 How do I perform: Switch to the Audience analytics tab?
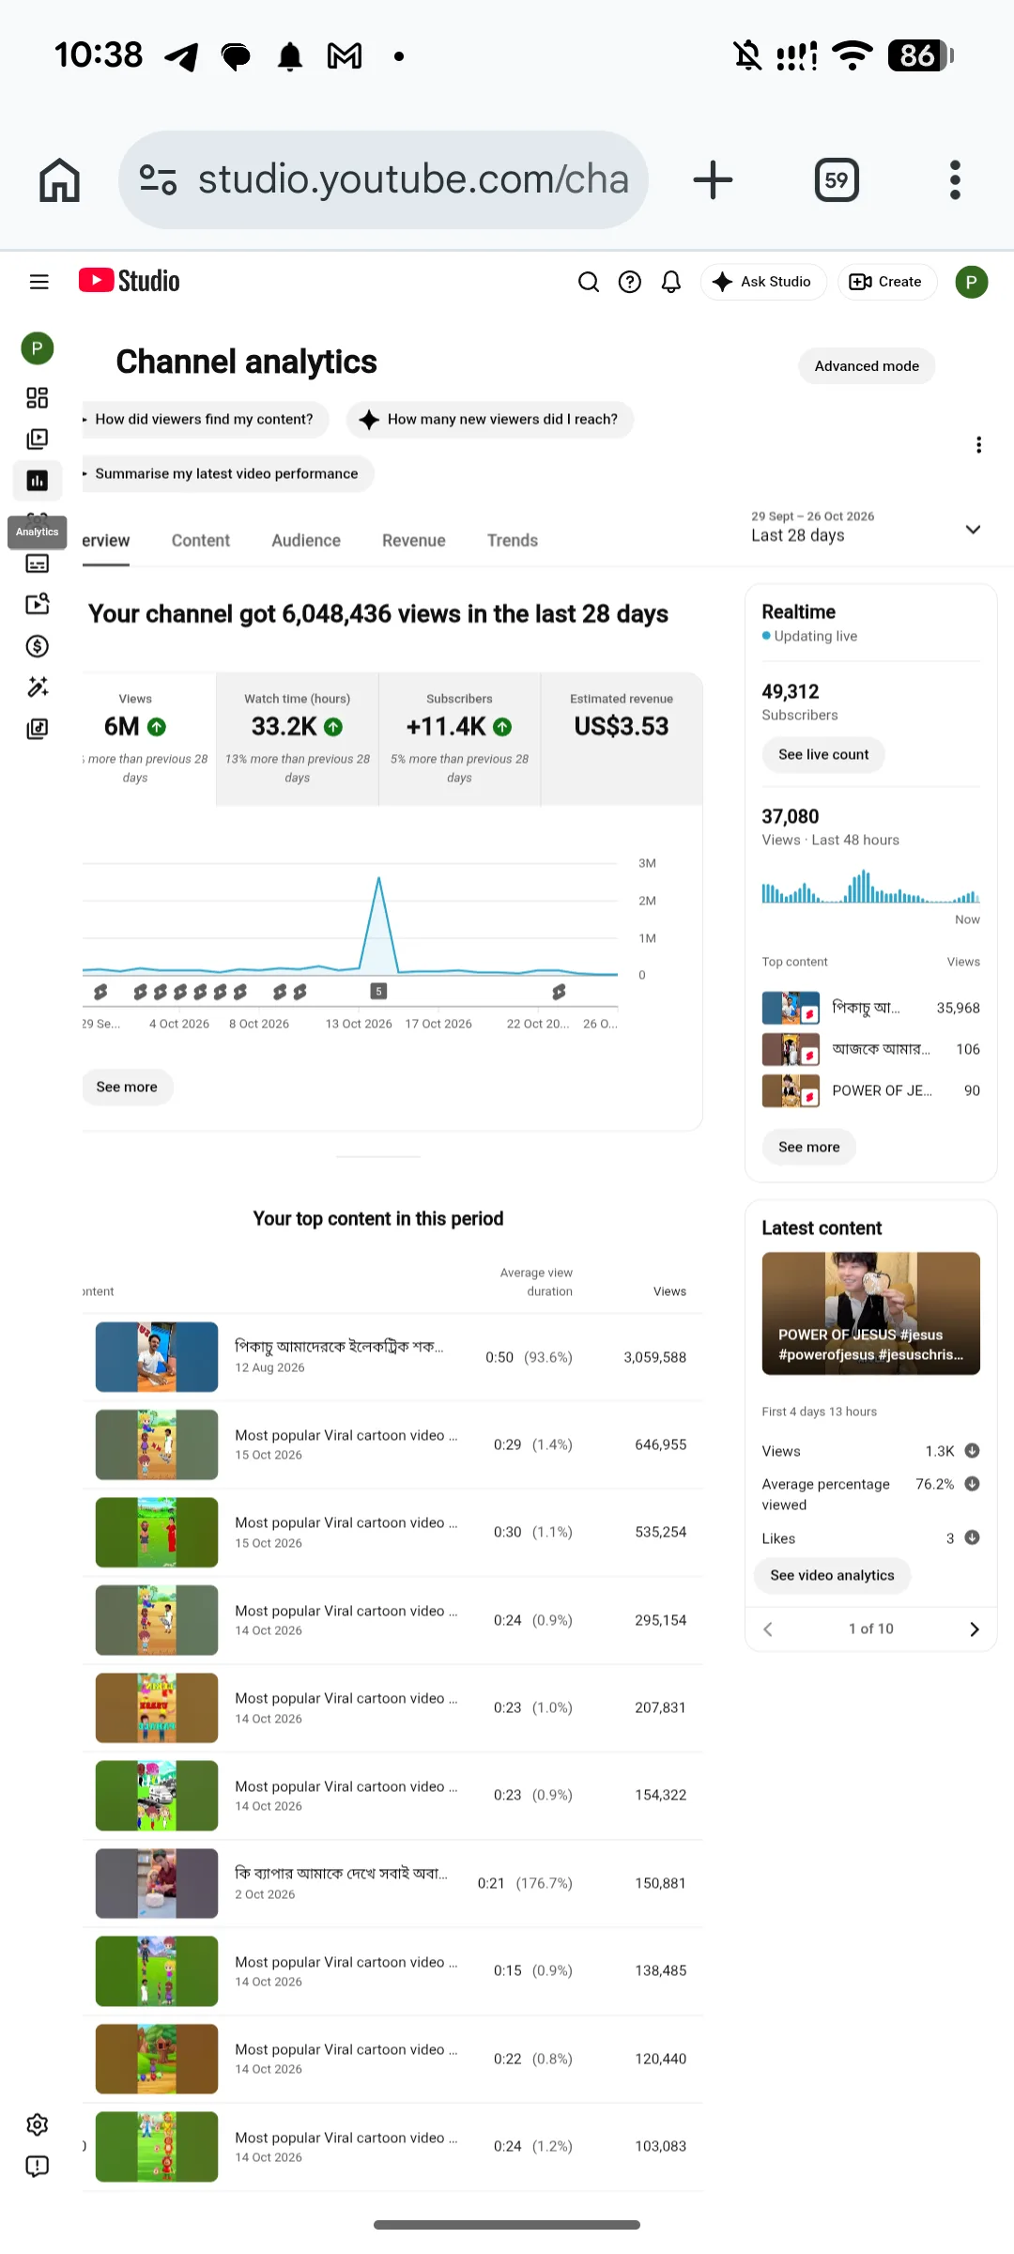click(306, 541)
